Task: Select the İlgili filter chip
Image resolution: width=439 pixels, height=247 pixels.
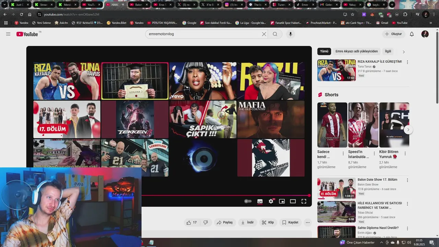Action: [x=388, y=51]
